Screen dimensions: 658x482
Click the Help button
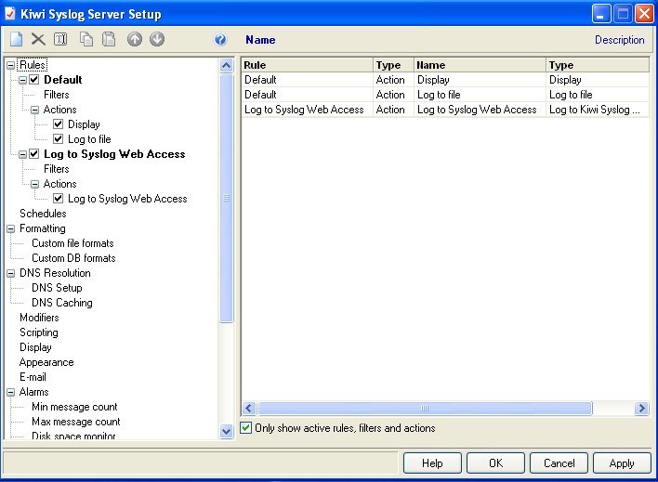[432, 463]
